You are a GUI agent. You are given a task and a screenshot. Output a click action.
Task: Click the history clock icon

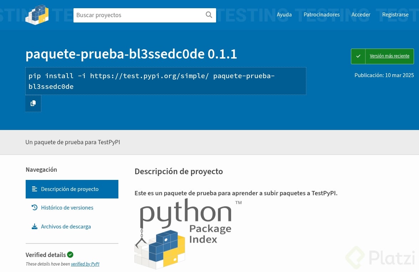click(x=35, y=207)
